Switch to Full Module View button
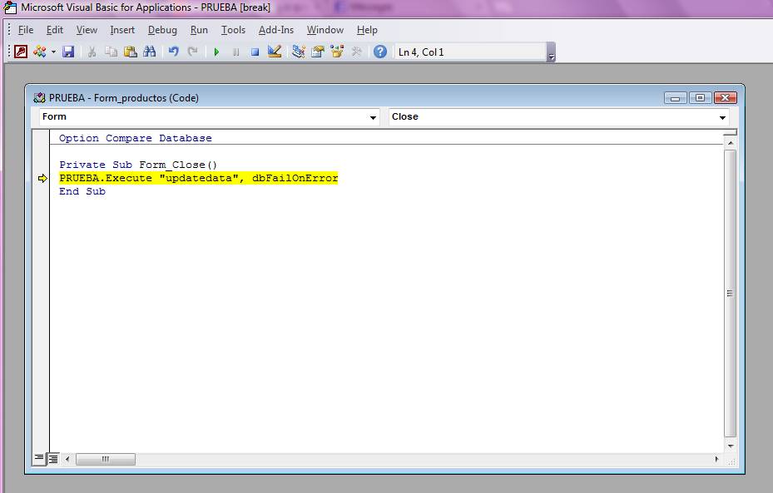The width and height of the screenshot is (773, 493). pyautogui.click(x=52, y=459)
